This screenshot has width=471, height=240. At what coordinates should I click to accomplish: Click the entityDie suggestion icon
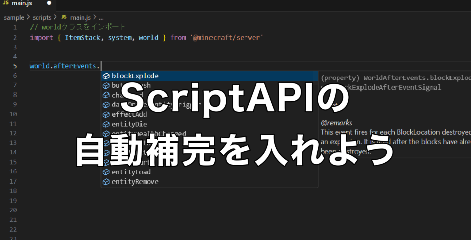(106, 124)
